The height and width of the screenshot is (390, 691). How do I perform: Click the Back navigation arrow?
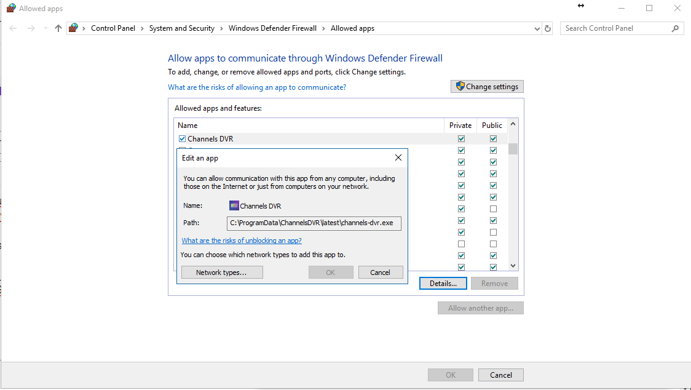point(14,28)
